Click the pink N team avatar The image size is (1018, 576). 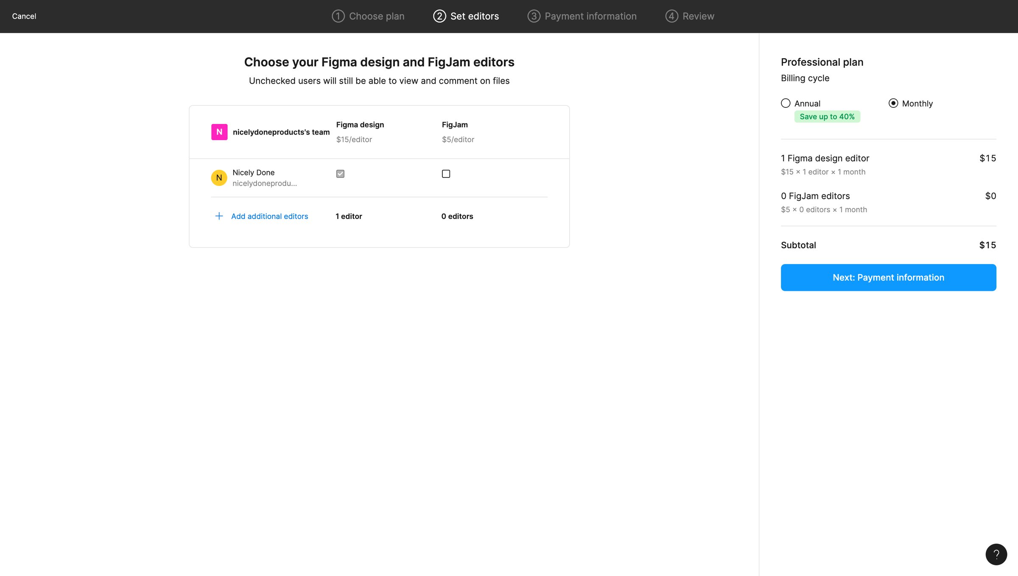pos(219,132)
